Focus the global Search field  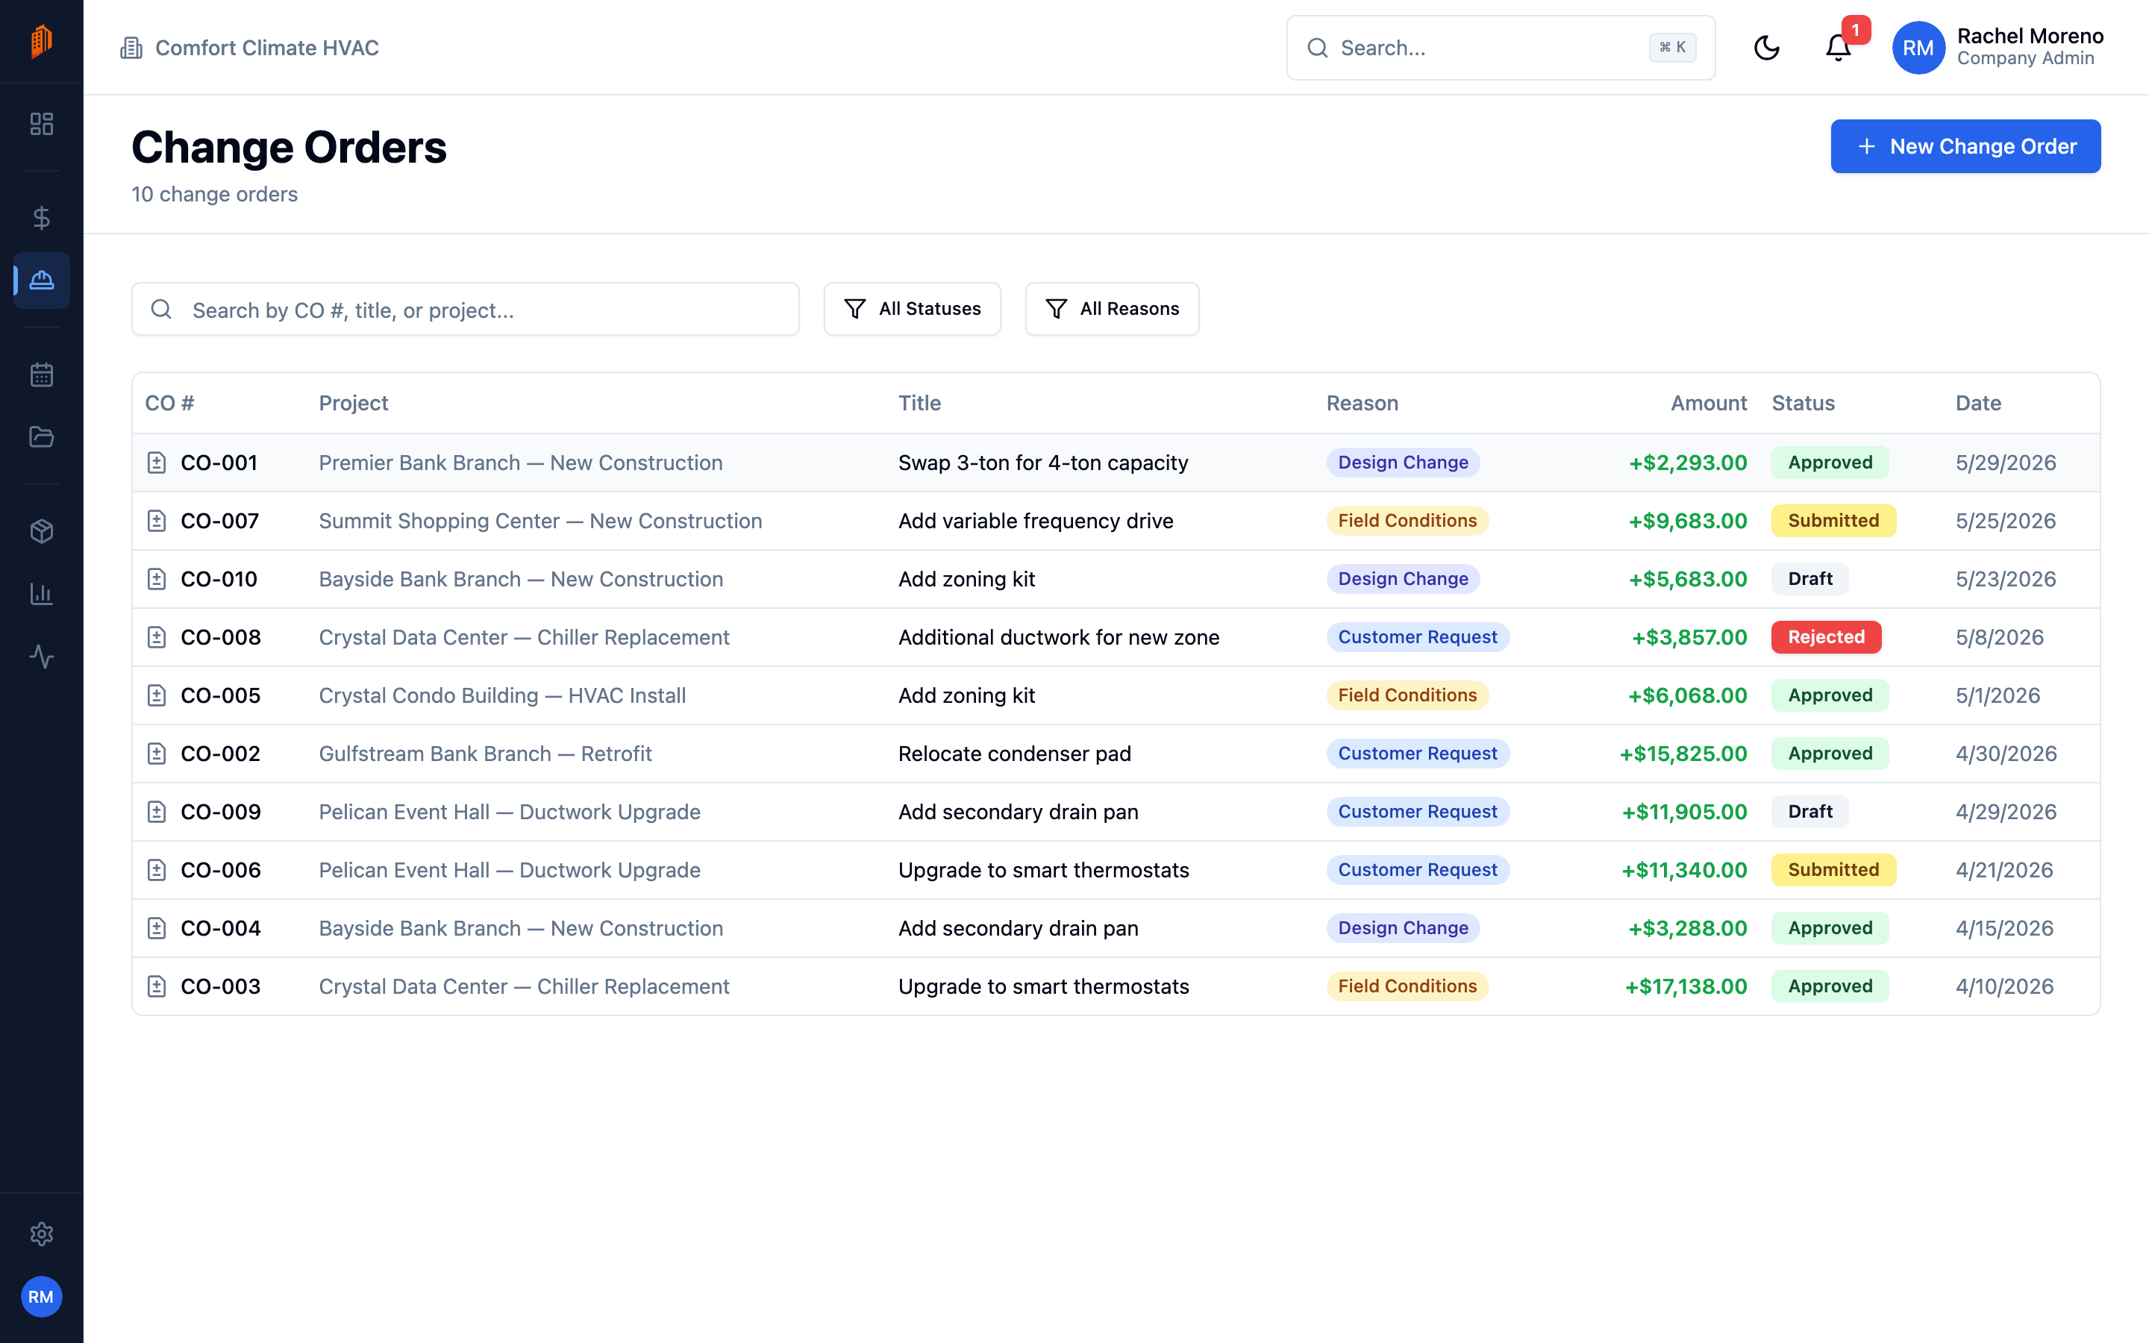click(1501, 48)
